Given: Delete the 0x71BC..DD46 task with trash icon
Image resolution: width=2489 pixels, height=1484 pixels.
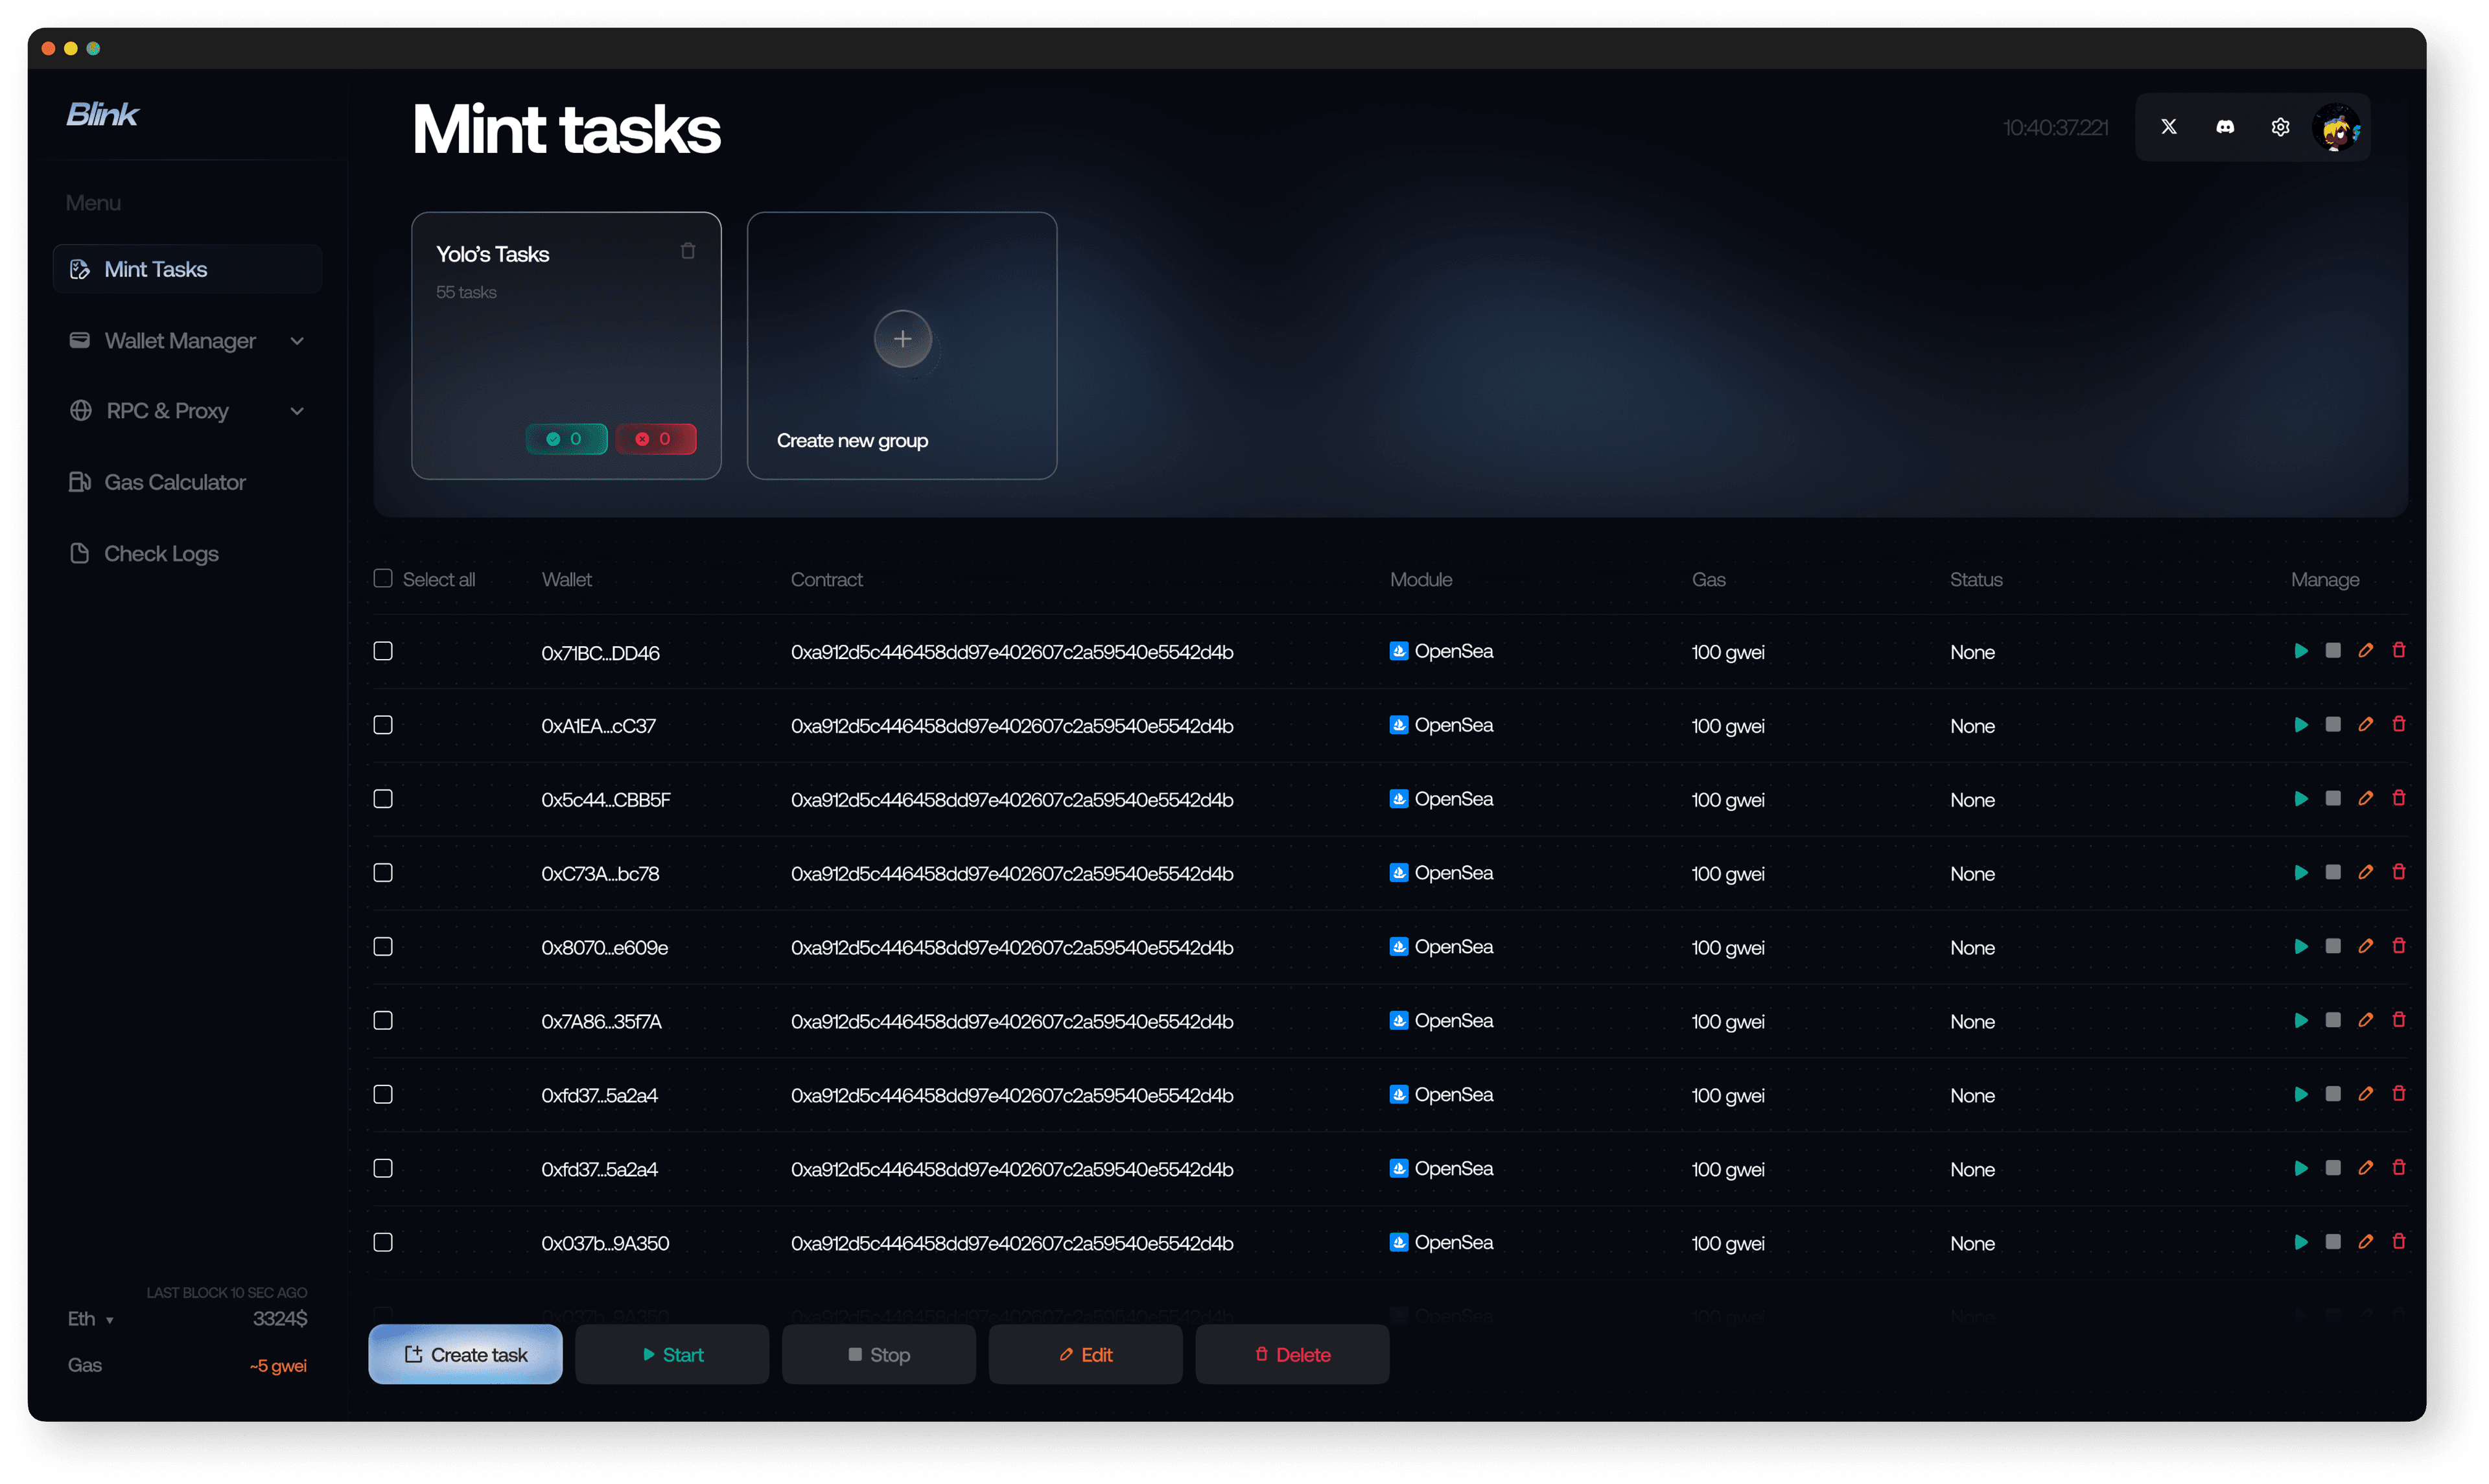Looking at the screenshot, I should 2398,651.
